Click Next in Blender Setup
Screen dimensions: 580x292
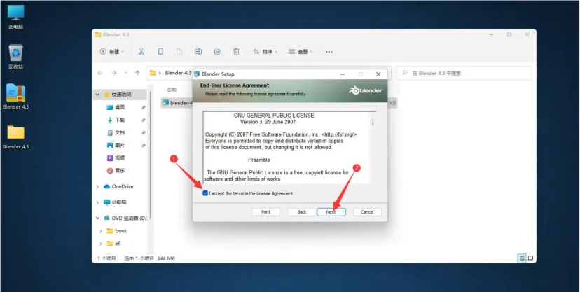click(331, 212)
